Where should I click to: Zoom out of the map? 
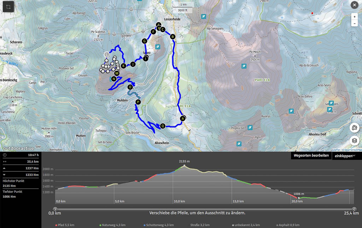(354, 24)
